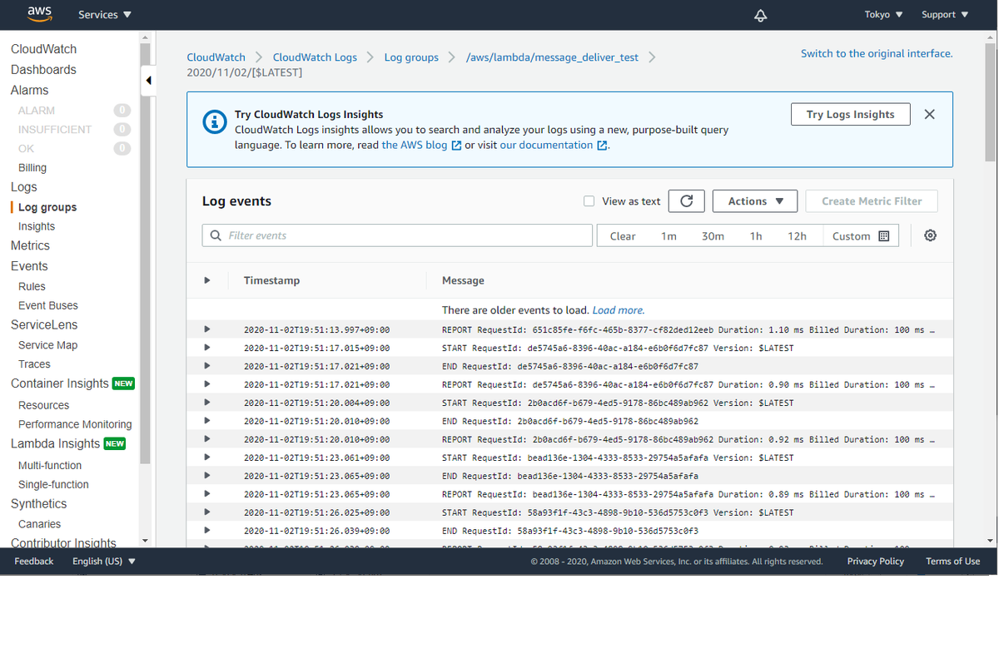Open the Tokyo region dropdown
The image size is (999, 658).
pos(883,15)
